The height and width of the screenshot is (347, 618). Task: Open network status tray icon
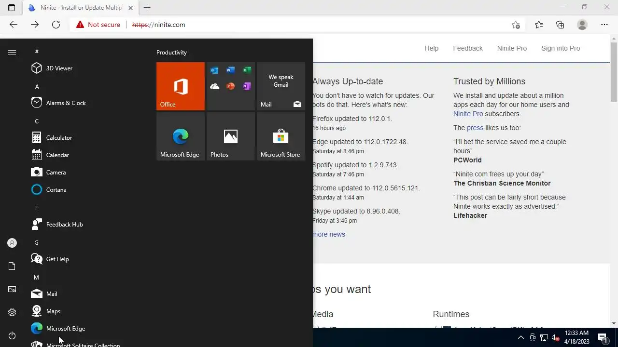544,337
